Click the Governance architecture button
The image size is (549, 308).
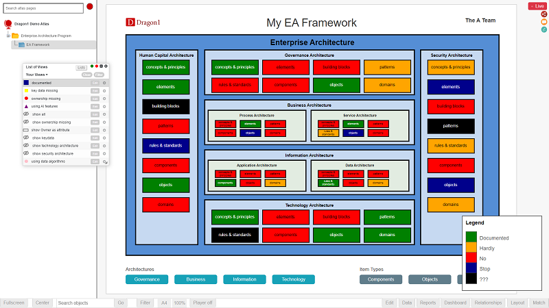[147, 279]
